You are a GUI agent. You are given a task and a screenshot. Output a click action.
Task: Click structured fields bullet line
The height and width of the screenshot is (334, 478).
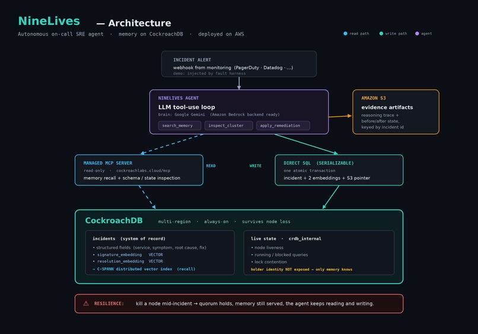coord(149,248)
